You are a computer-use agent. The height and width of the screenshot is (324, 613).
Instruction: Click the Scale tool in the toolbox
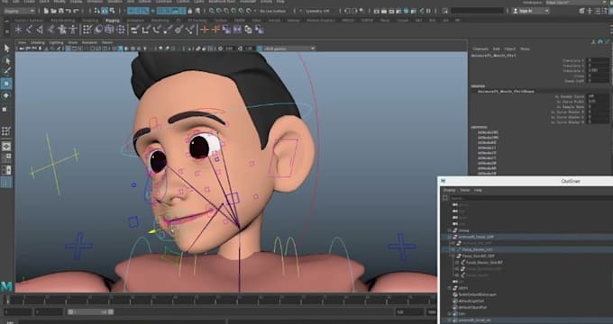pyautogui.click(x=5, y=109)
